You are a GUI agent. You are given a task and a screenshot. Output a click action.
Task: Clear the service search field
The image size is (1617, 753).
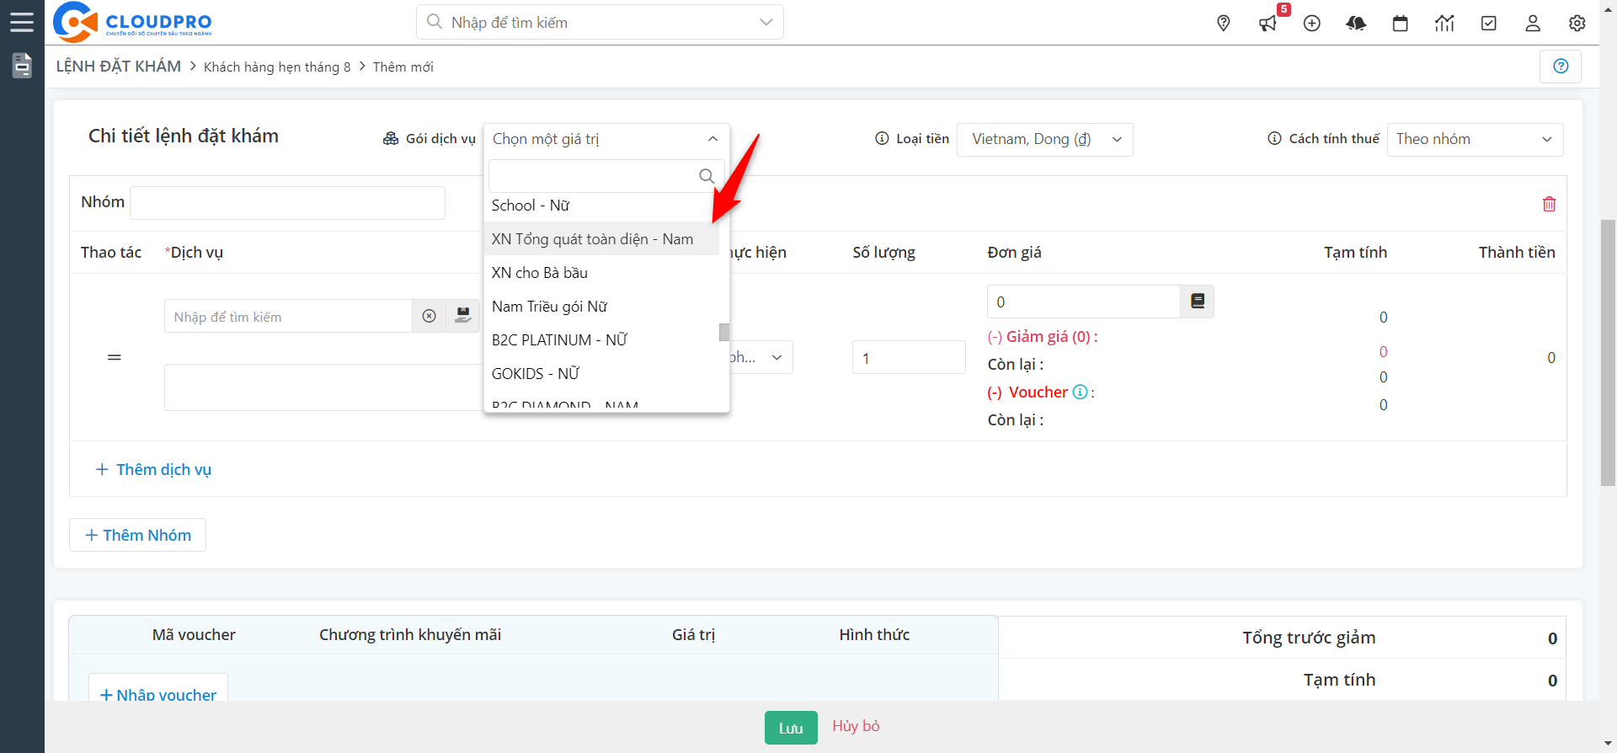pyautogui.click(x=430, y=316)
